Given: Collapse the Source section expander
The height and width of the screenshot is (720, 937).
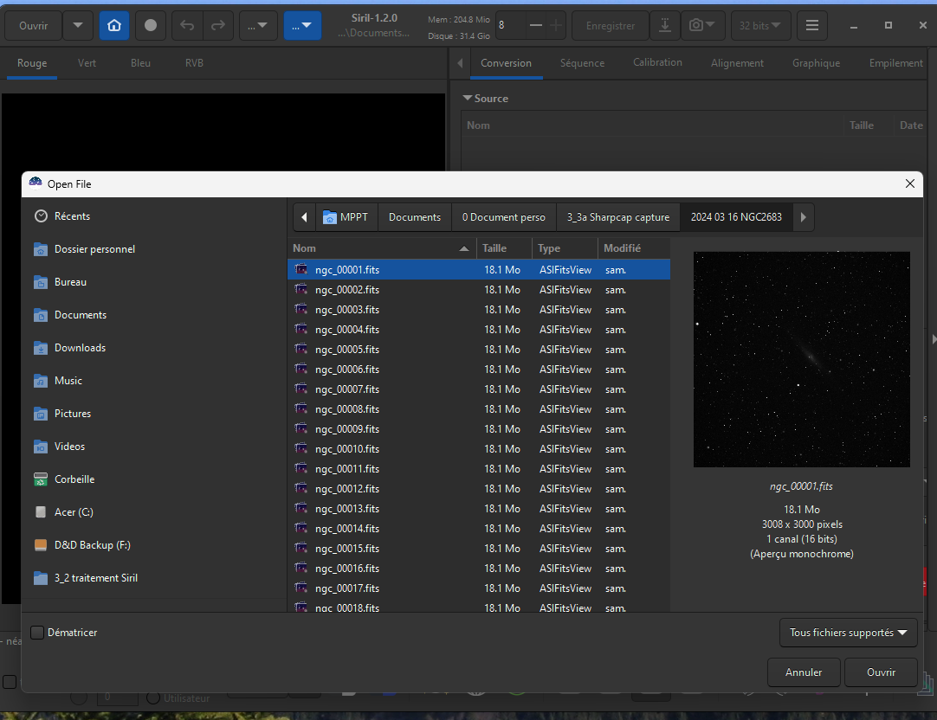Looking at the screenshot, I should pos(468,98).
